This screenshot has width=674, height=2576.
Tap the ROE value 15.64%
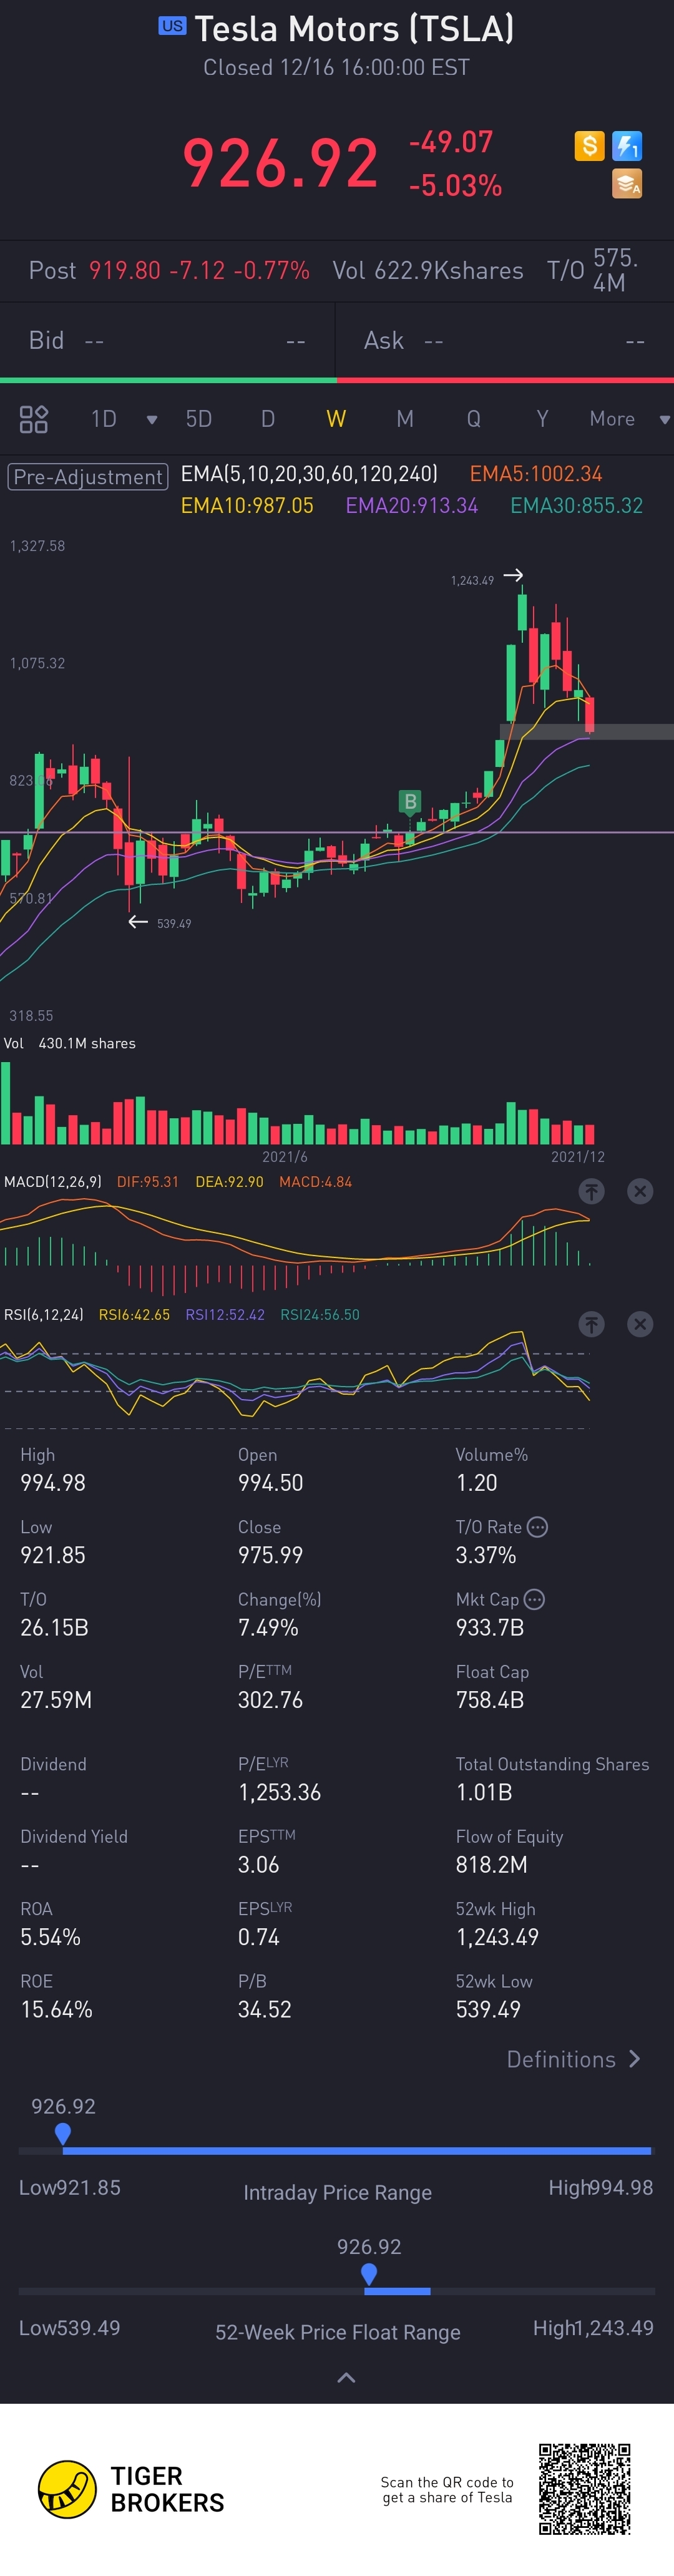coord(56,2009)
